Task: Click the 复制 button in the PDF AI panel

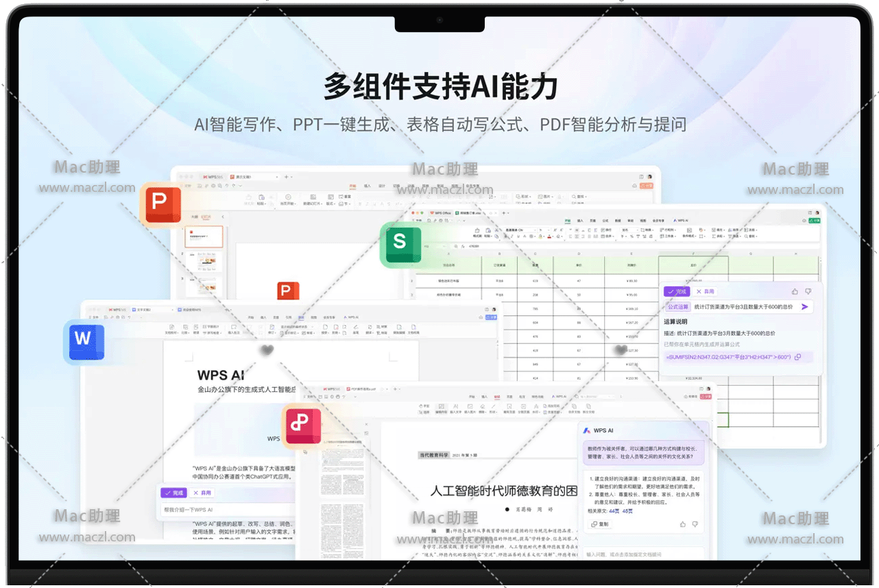Action: click(599, 524)
